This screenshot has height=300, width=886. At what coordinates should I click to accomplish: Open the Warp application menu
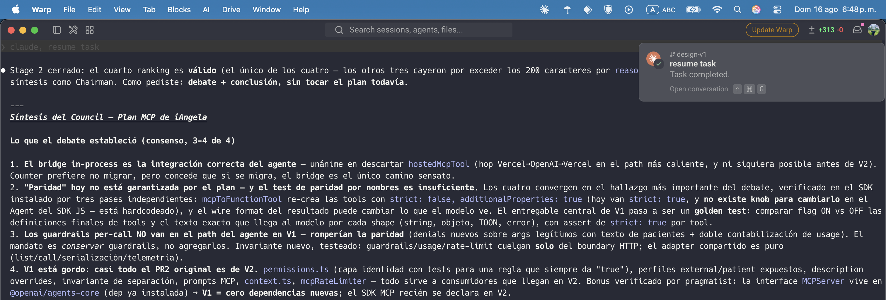point(41,10)
